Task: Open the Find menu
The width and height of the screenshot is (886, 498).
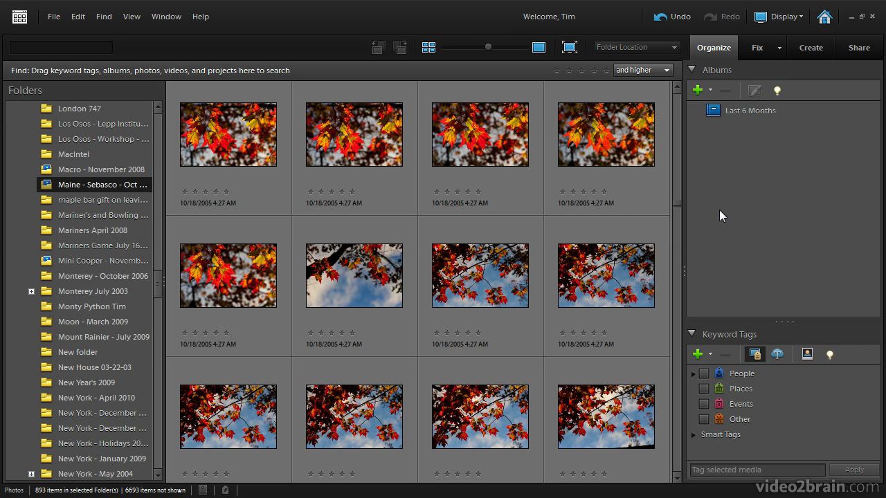Action: (104, 17)
